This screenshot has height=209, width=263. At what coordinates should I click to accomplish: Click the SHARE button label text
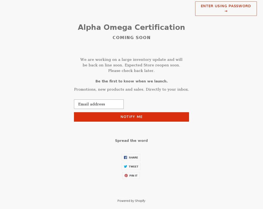click(x=134, y=157)
